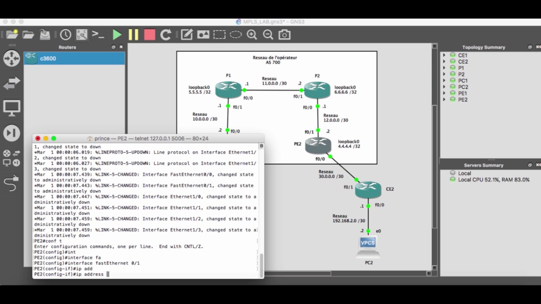This screenshot has height=304, width=541.
Task: Select the Add a link cable icon
Action: pyautogui.click(x=11, y=183)
